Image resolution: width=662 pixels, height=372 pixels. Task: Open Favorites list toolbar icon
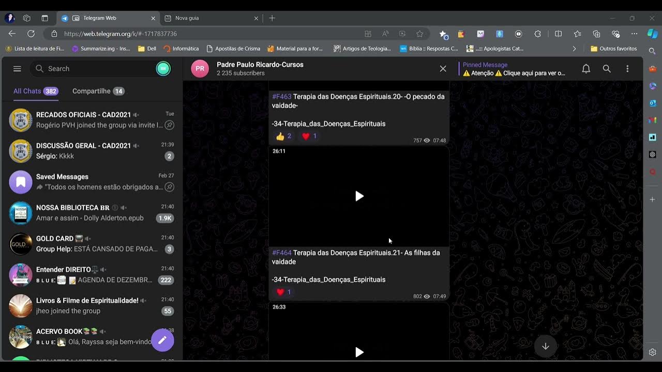pyautogui.click(x=577, y=34)
